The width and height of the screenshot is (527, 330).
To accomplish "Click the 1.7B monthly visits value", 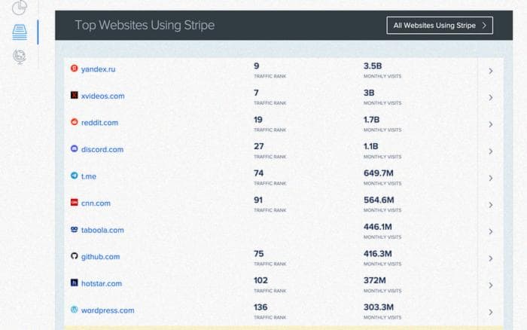I will click(371, 120).
